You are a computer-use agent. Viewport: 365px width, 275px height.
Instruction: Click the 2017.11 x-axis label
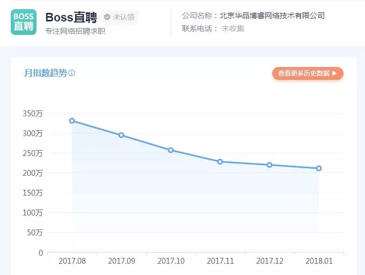tap(220, 261)
